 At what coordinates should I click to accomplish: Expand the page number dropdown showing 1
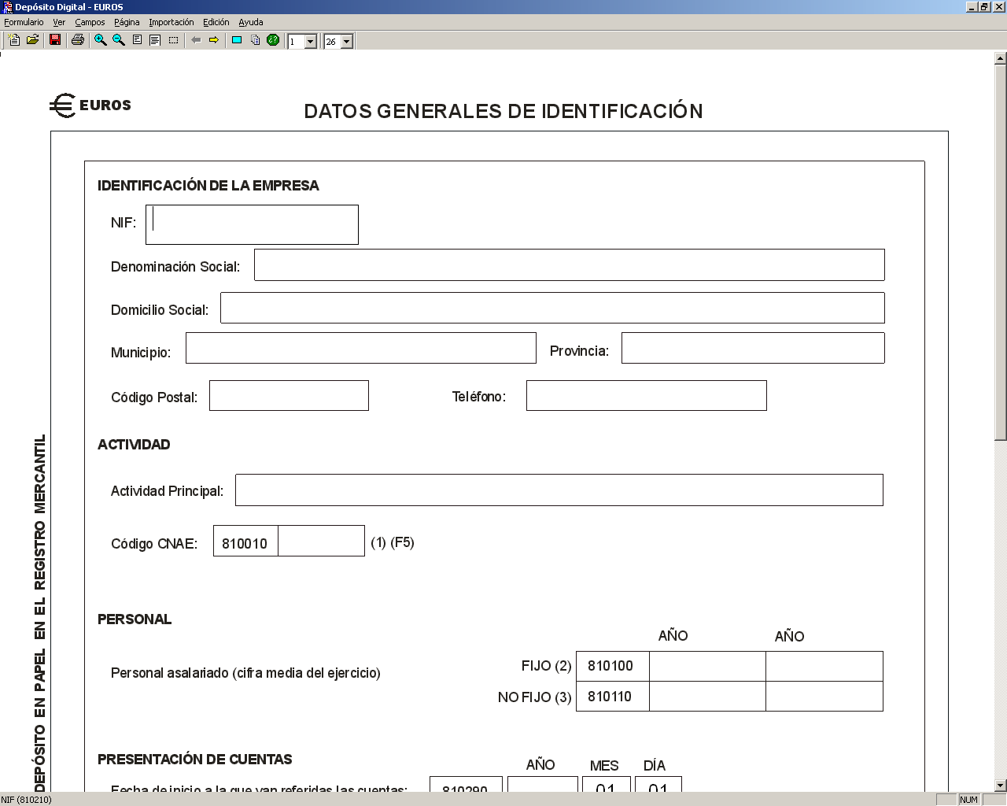coord(311,42)
